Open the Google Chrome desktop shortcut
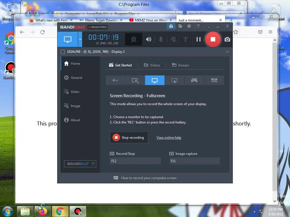 click(x=9, y=43)
